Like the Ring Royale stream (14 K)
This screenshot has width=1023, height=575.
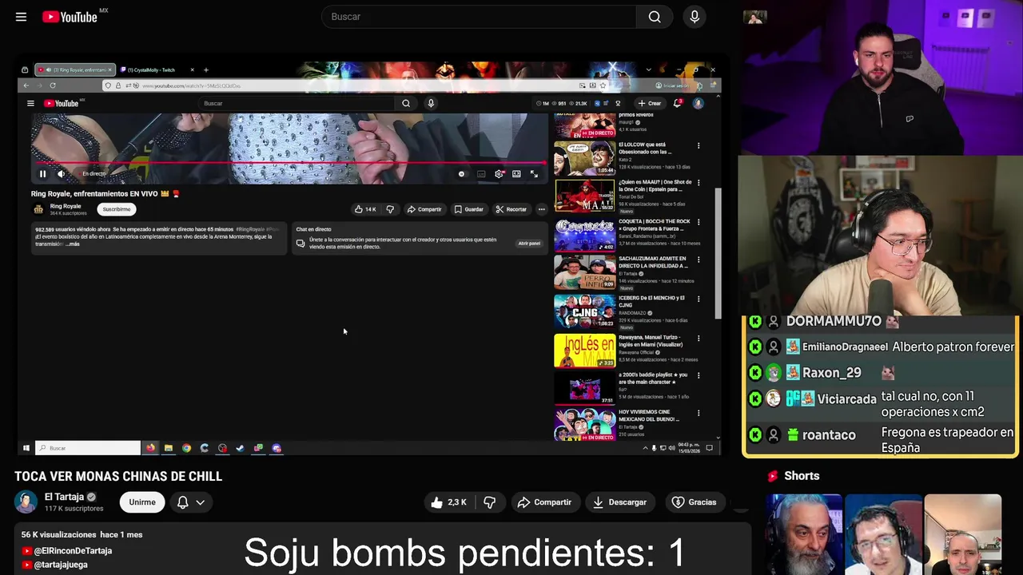[x=364, y=209]
